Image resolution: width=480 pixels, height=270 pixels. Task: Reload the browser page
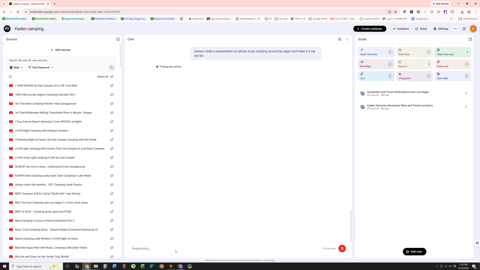(18, 12)
